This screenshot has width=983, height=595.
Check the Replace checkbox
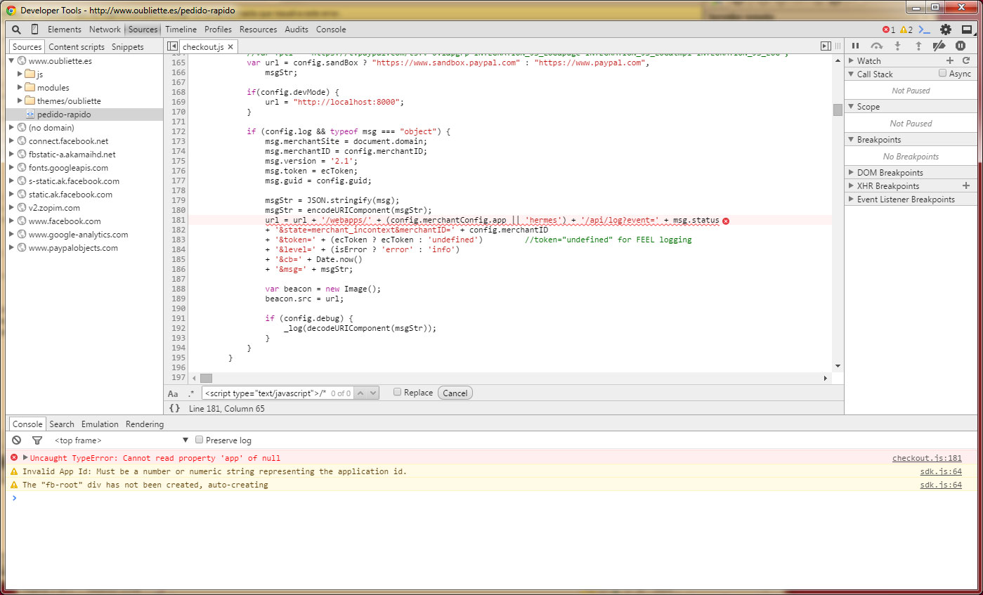coord(398,392)
